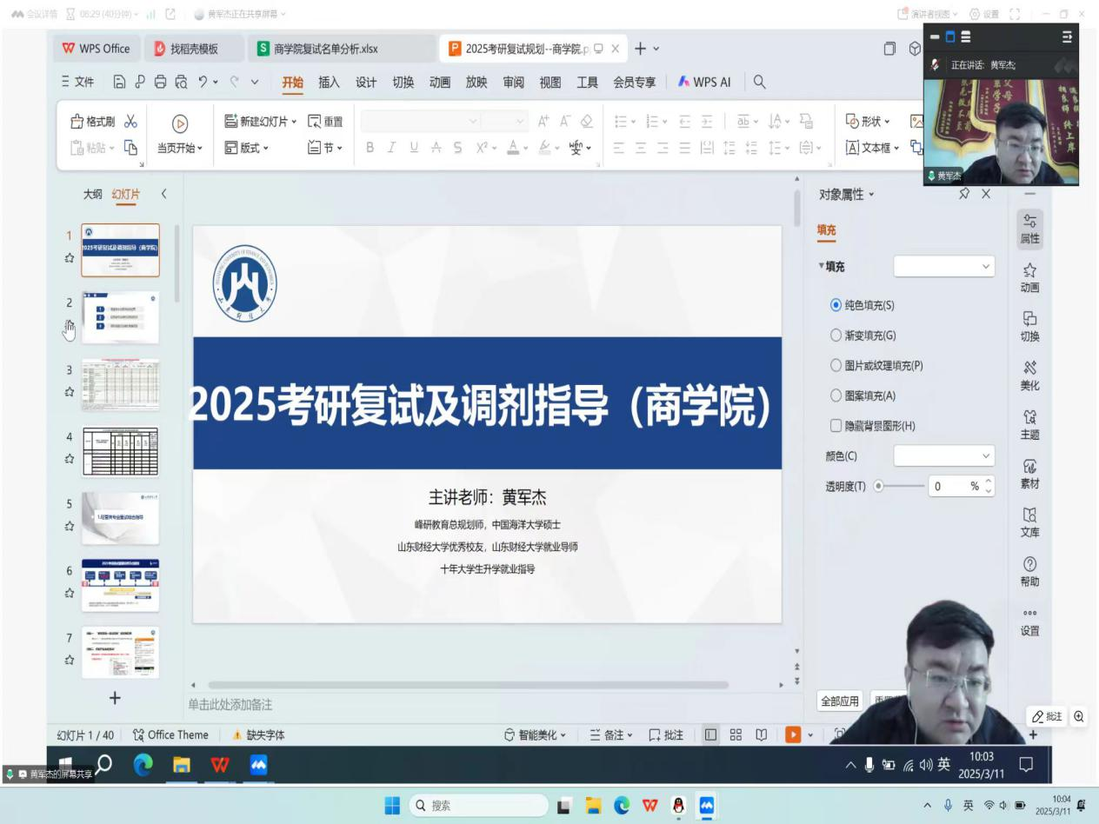Screen dimensions: 1099x824
Task: Click 单击此处添加备注 notes area
Action: [x=230, y=705]
